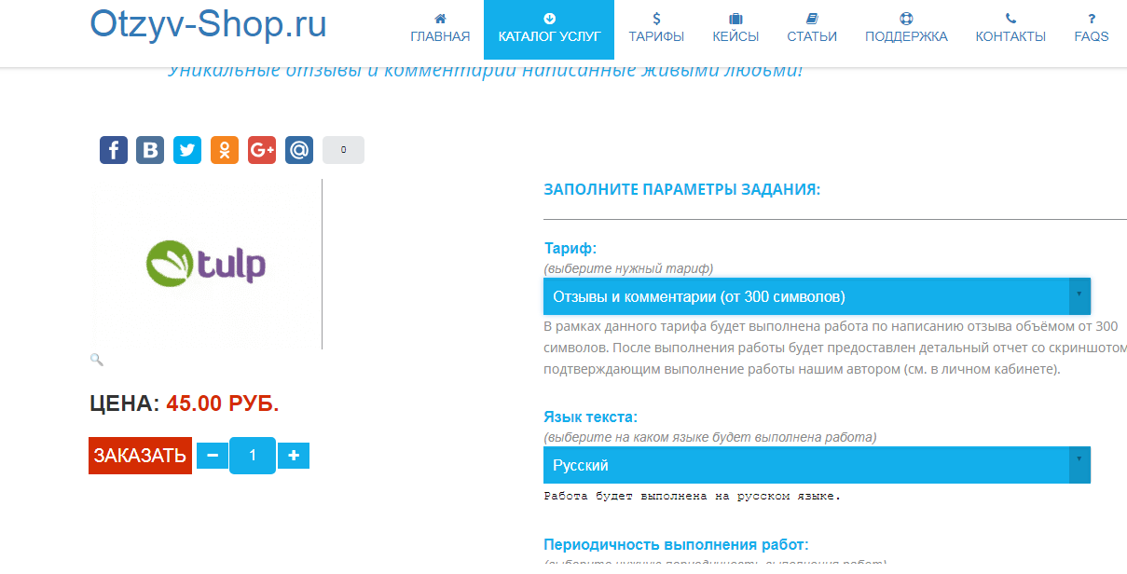Expand the Язык текста dropdown
This screenshot has width=1127, height=574.
point(817,465)
